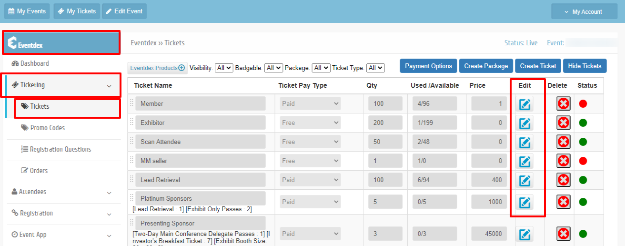Click the plus icon next to Eventdex Products

tap(181, 68)
